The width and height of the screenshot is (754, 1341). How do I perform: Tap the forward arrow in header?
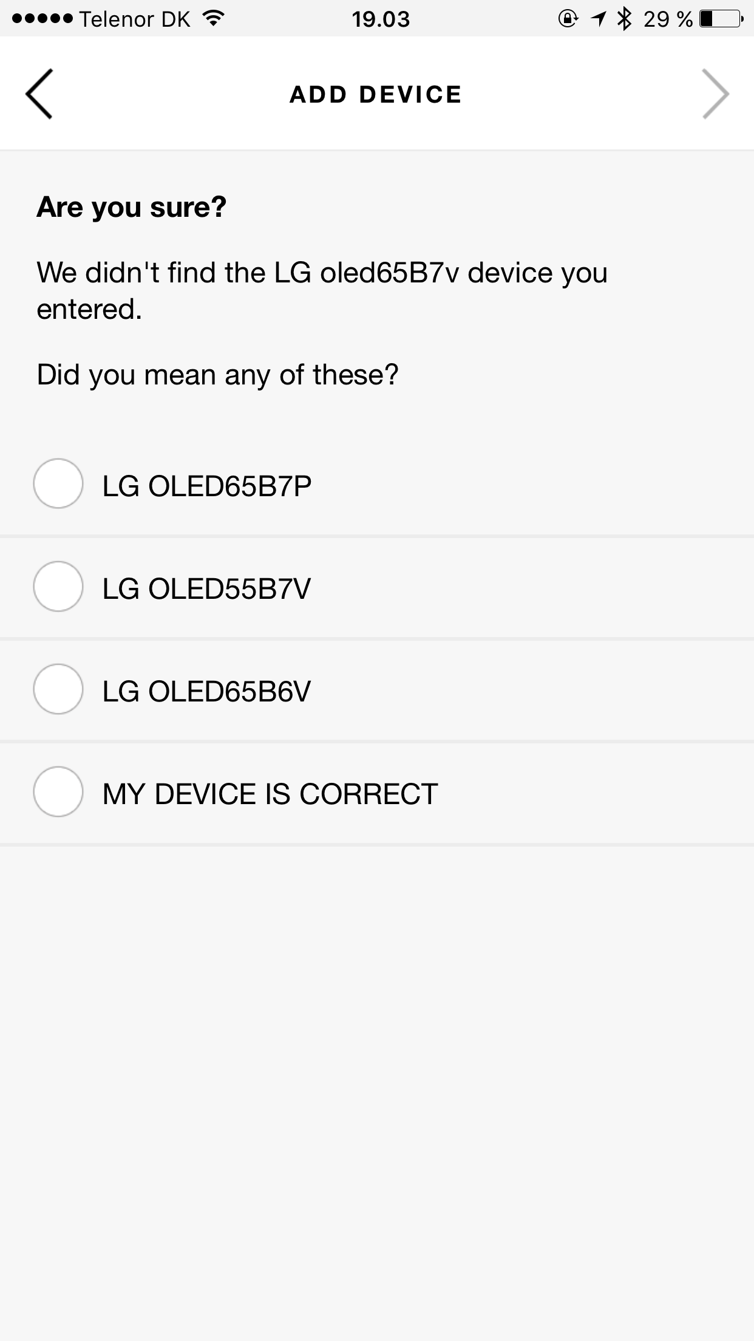pyautogui.click(x=715, y=94)
